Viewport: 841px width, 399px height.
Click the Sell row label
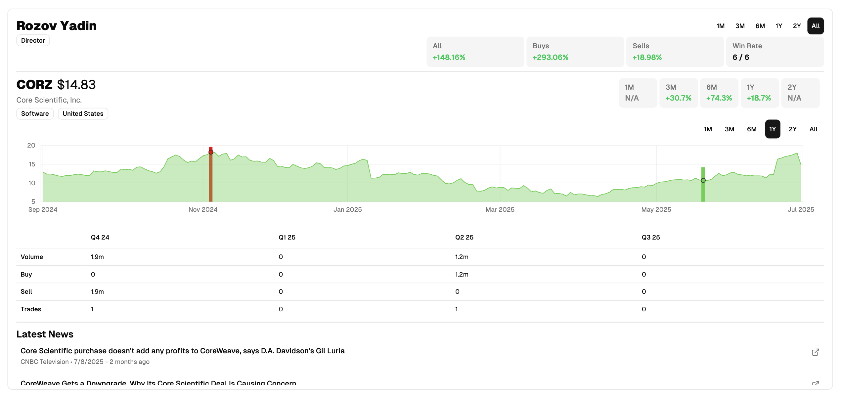click(26, 291)
